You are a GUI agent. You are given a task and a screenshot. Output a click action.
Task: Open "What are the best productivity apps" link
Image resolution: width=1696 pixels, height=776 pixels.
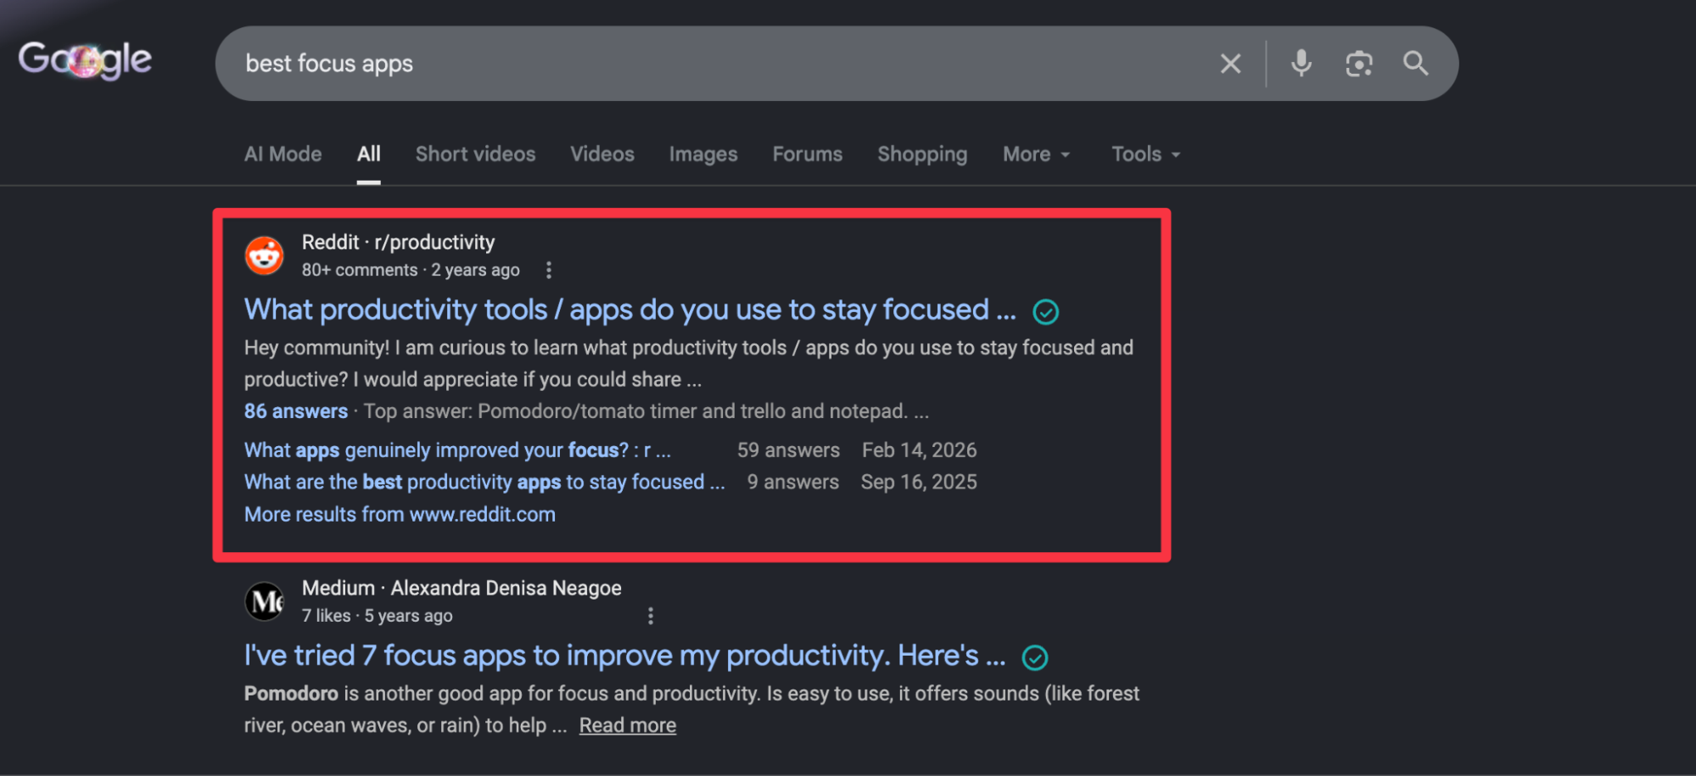coord(484,483)
